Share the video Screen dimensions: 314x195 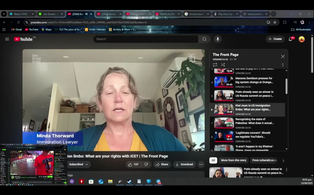162,164
